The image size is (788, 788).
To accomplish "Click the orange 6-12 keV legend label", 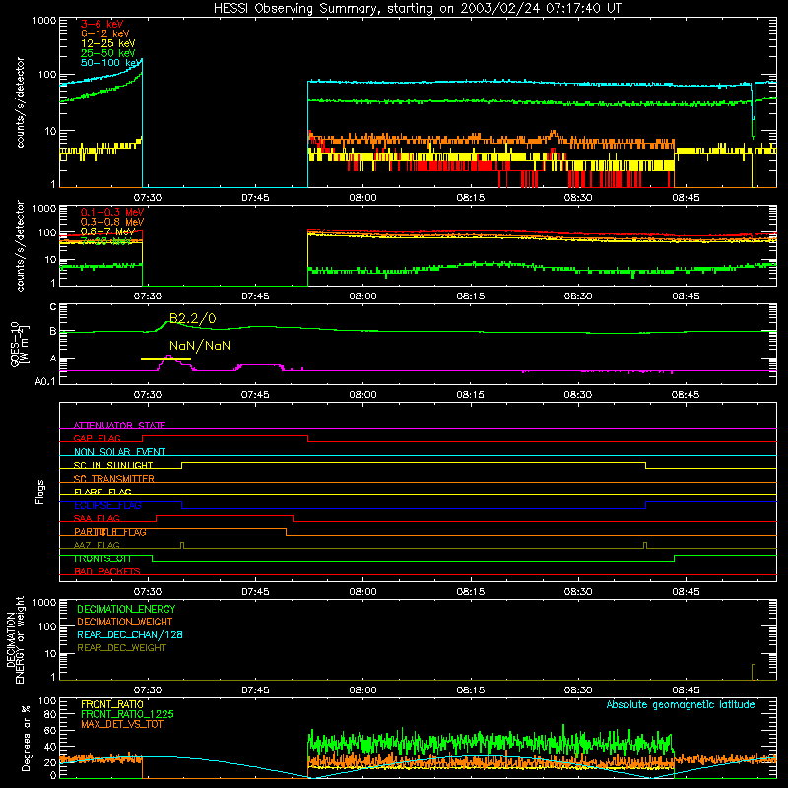I will tap(105, 33).
